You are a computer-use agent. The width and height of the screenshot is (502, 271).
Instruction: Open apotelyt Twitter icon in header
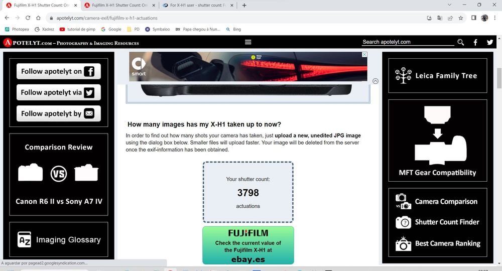(490, 42)
